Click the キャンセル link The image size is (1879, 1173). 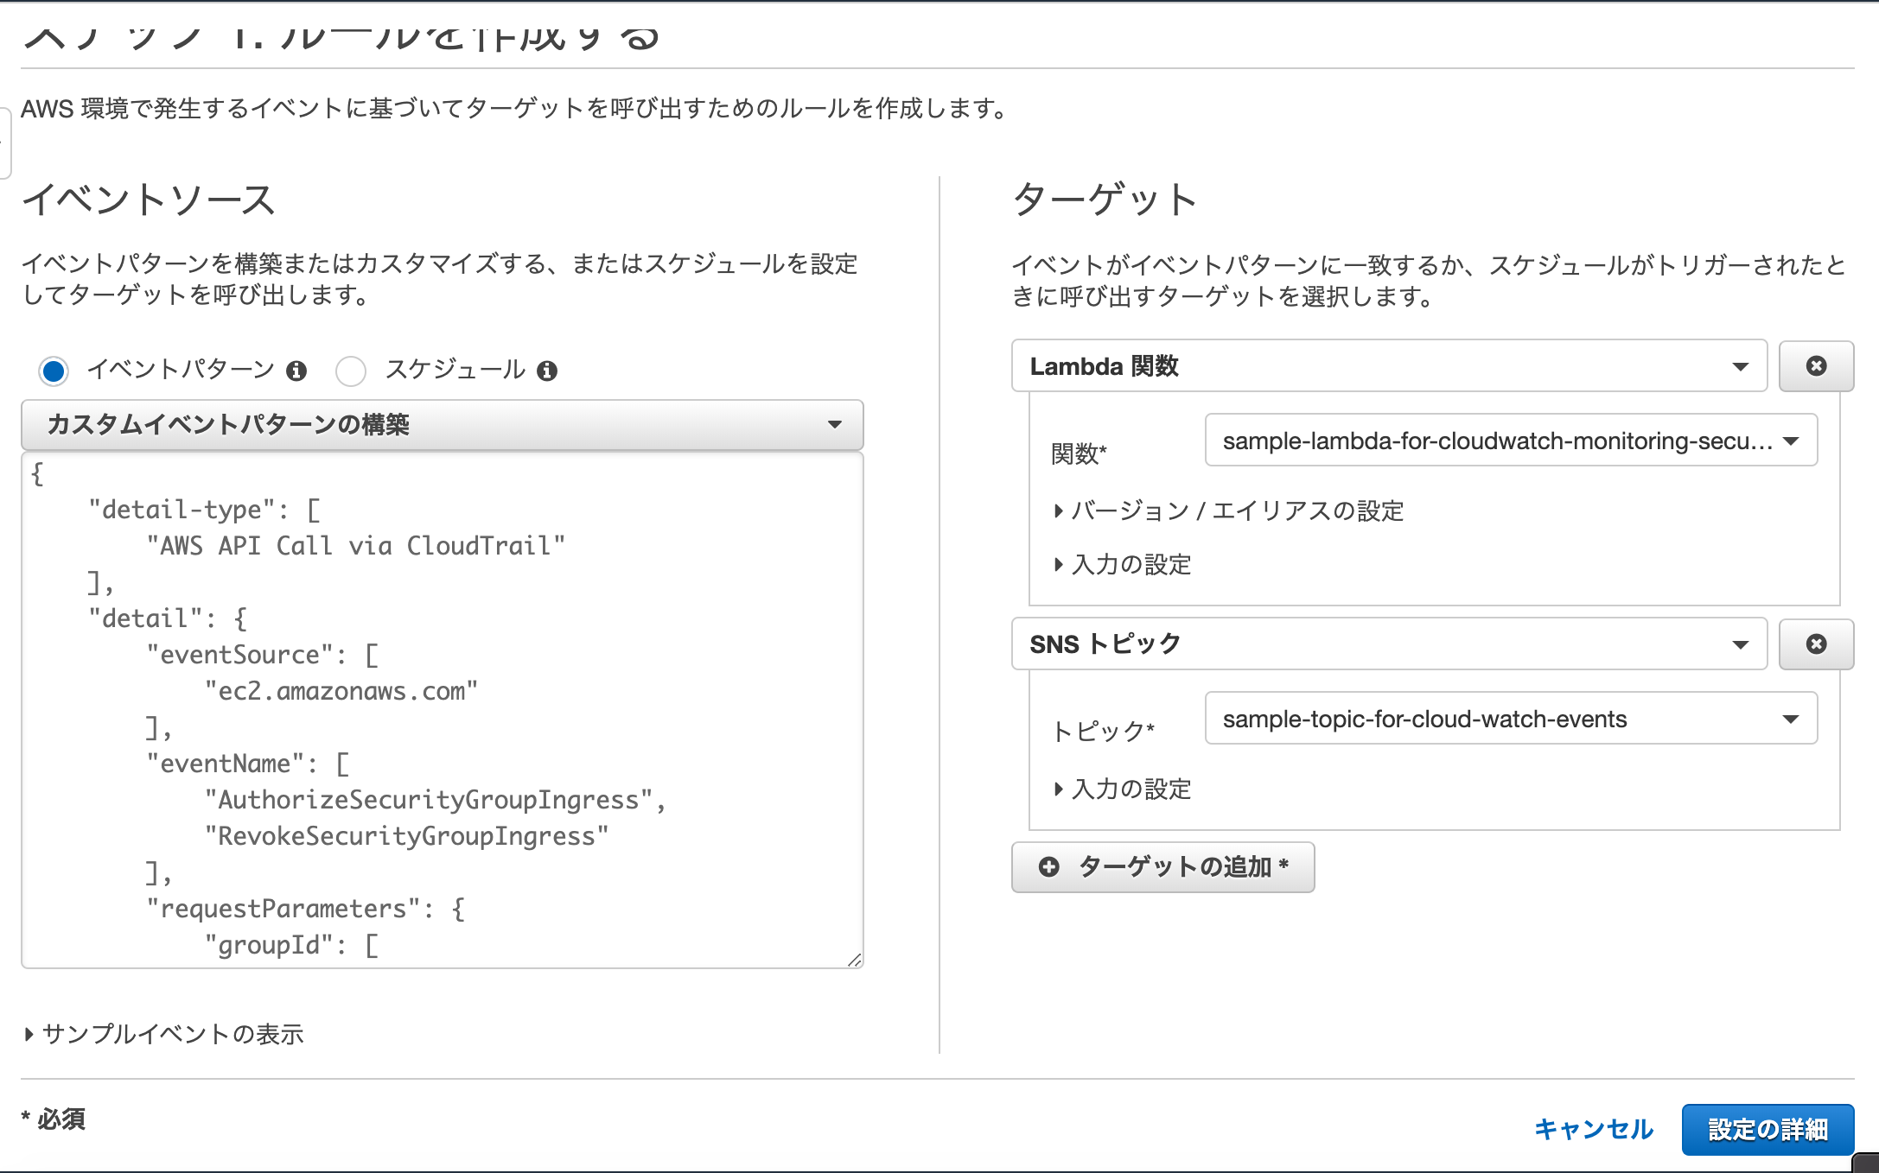[x=1593, y=1129]
